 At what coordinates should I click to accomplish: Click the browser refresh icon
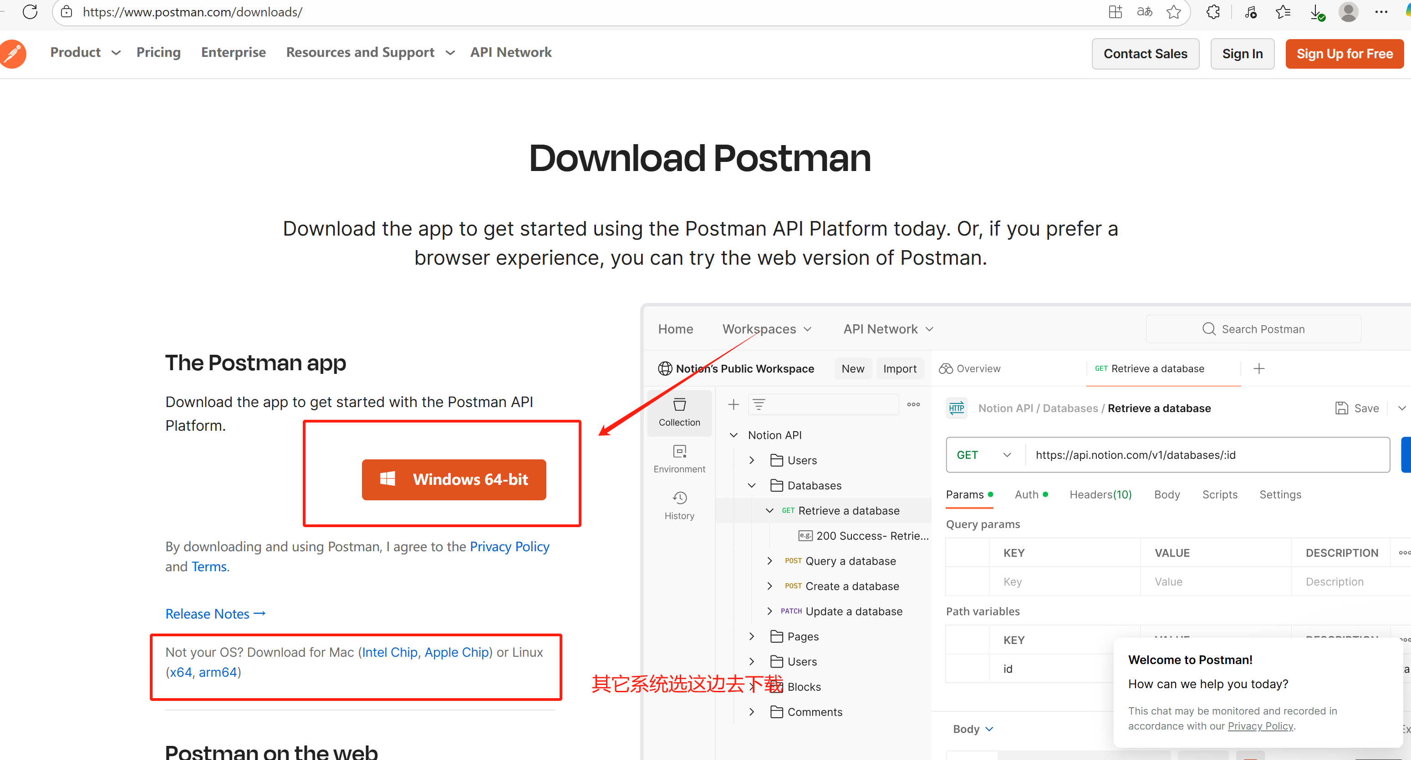pos(30,11)
